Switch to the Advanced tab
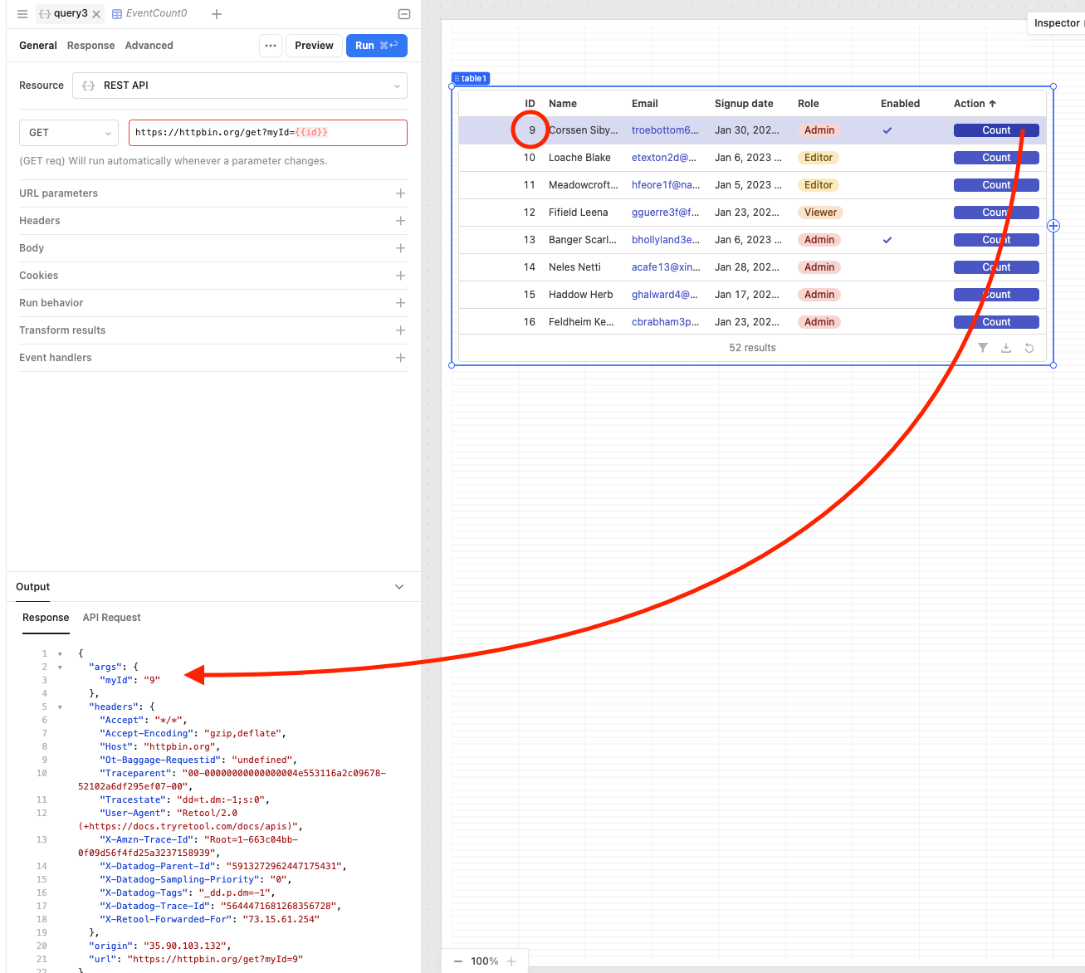The width and height of the screenshot is (1085, 973). coord(149,46)
